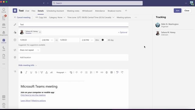The height and width of the screenshot is (110, 195).
Task: Open the 2:00 PM start time dropdown
Action: tap(47, 40)
